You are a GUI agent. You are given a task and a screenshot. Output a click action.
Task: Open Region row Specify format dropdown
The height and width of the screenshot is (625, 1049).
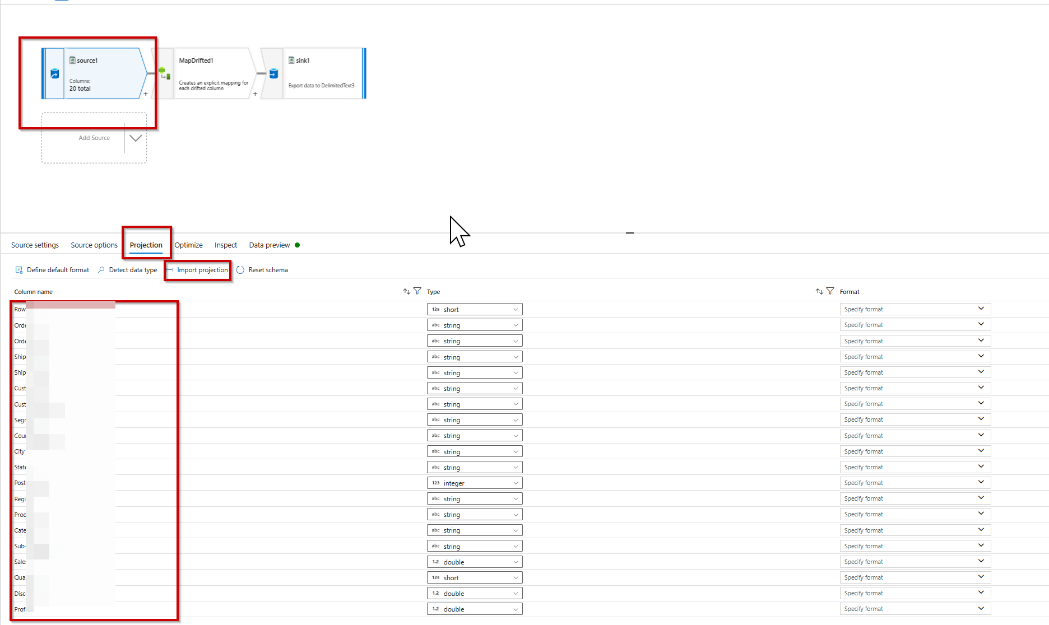pos(915,498)
